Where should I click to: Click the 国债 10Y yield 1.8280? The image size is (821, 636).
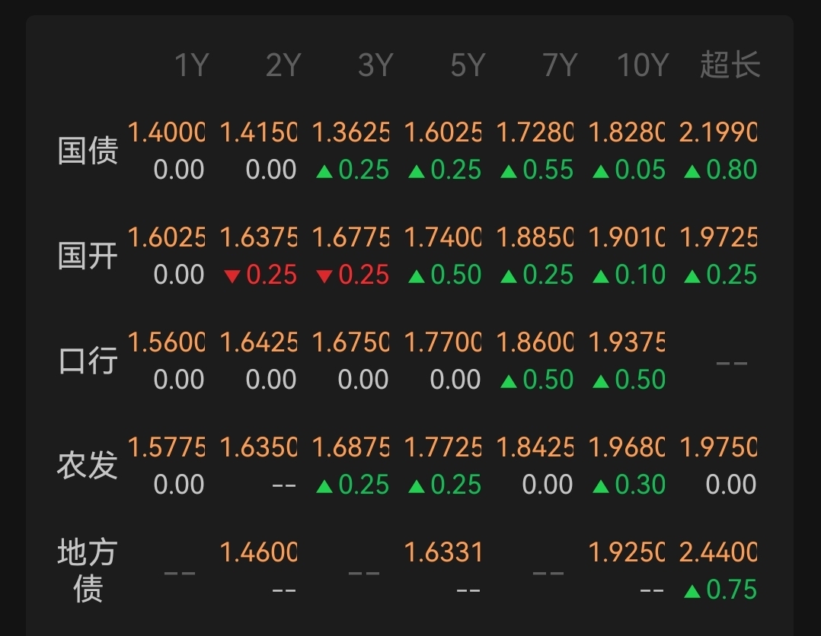[x=626, y=134]
